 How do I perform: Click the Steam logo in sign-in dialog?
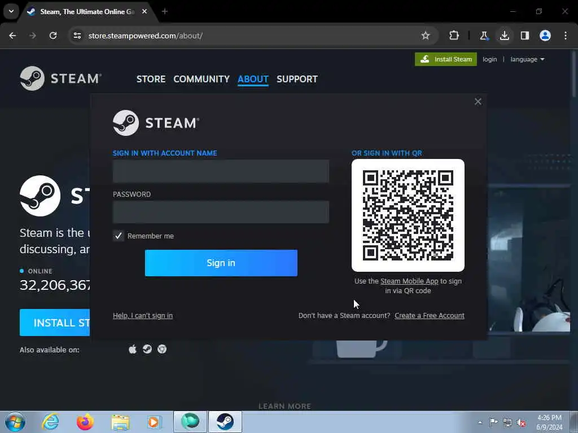pyautogui.click(x=156, y=122)
